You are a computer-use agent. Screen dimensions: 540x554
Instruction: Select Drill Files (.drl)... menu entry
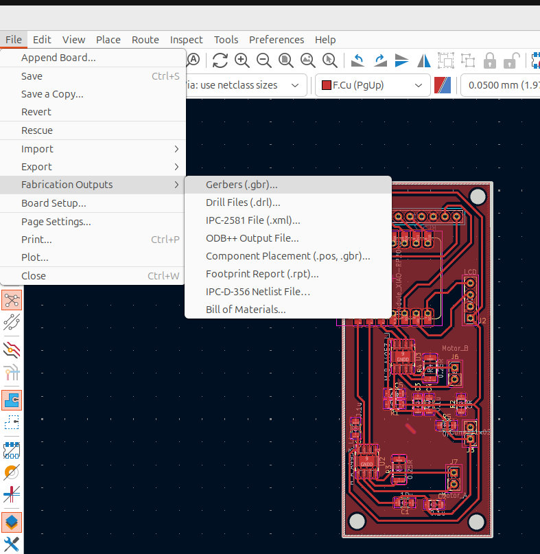click(243, 203)
